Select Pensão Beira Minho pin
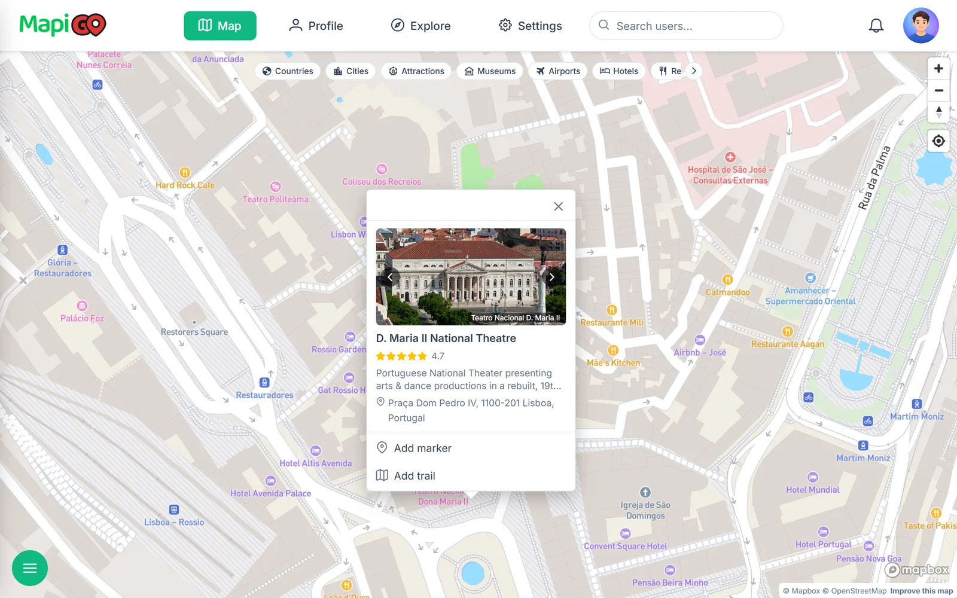This screenshot has height=598, width=957. [670, 570]
